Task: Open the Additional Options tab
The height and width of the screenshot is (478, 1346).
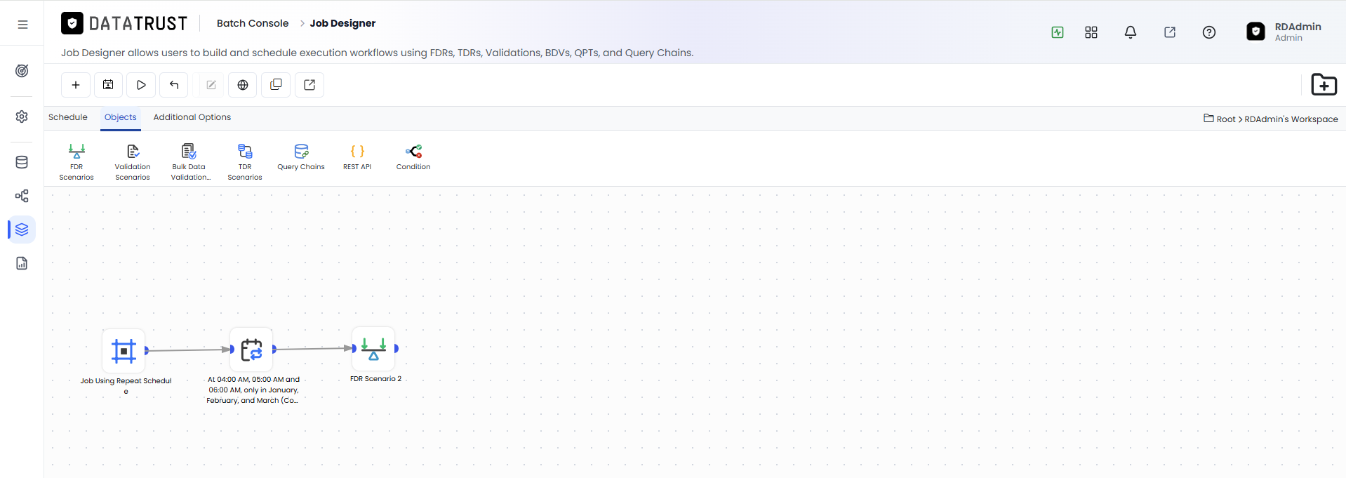Action: (192, 117)
